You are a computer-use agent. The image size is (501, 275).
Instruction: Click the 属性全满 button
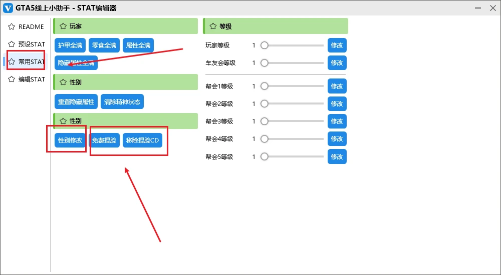point(138,45)
